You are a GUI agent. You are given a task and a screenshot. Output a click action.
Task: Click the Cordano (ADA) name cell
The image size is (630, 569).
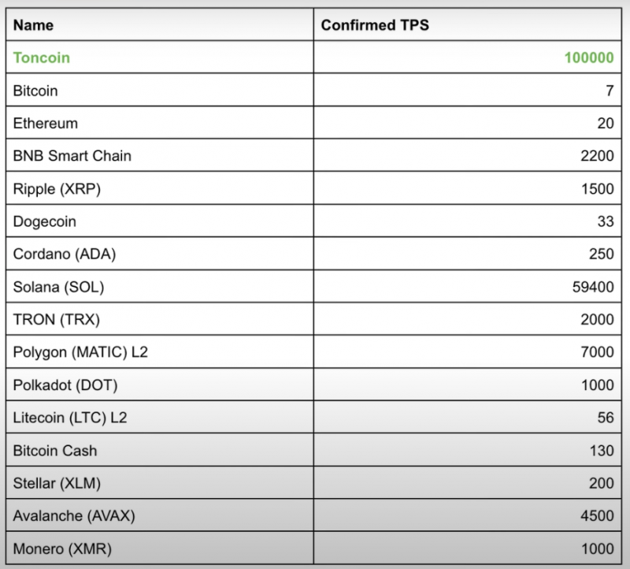point(160,253)
